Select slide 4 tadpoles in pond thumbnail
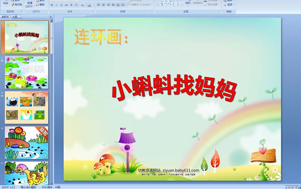301x189 pixels. click(26, 143)
